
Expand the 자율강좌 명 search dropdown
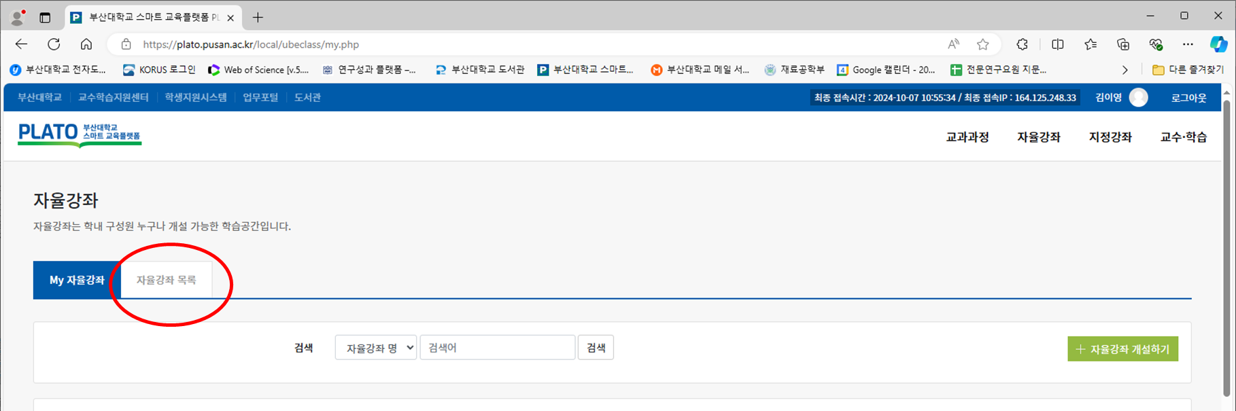point(375,348)
